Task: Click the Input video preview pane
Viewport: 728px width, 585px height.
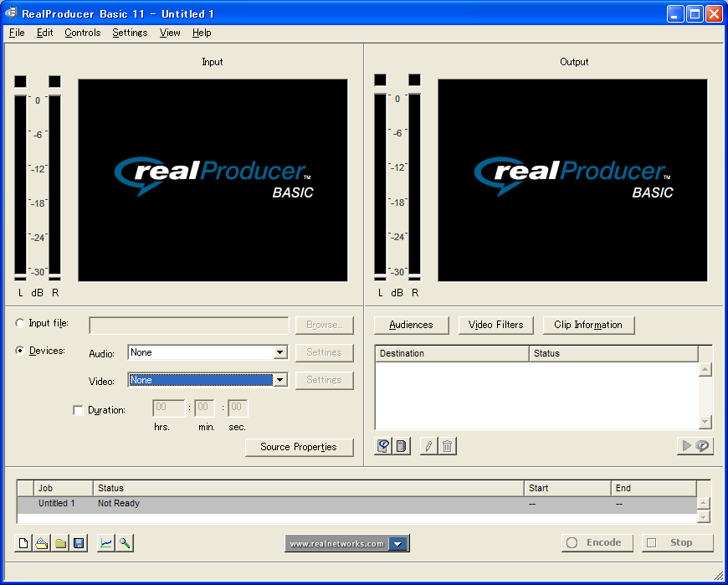Action: [x=213, y=180]
